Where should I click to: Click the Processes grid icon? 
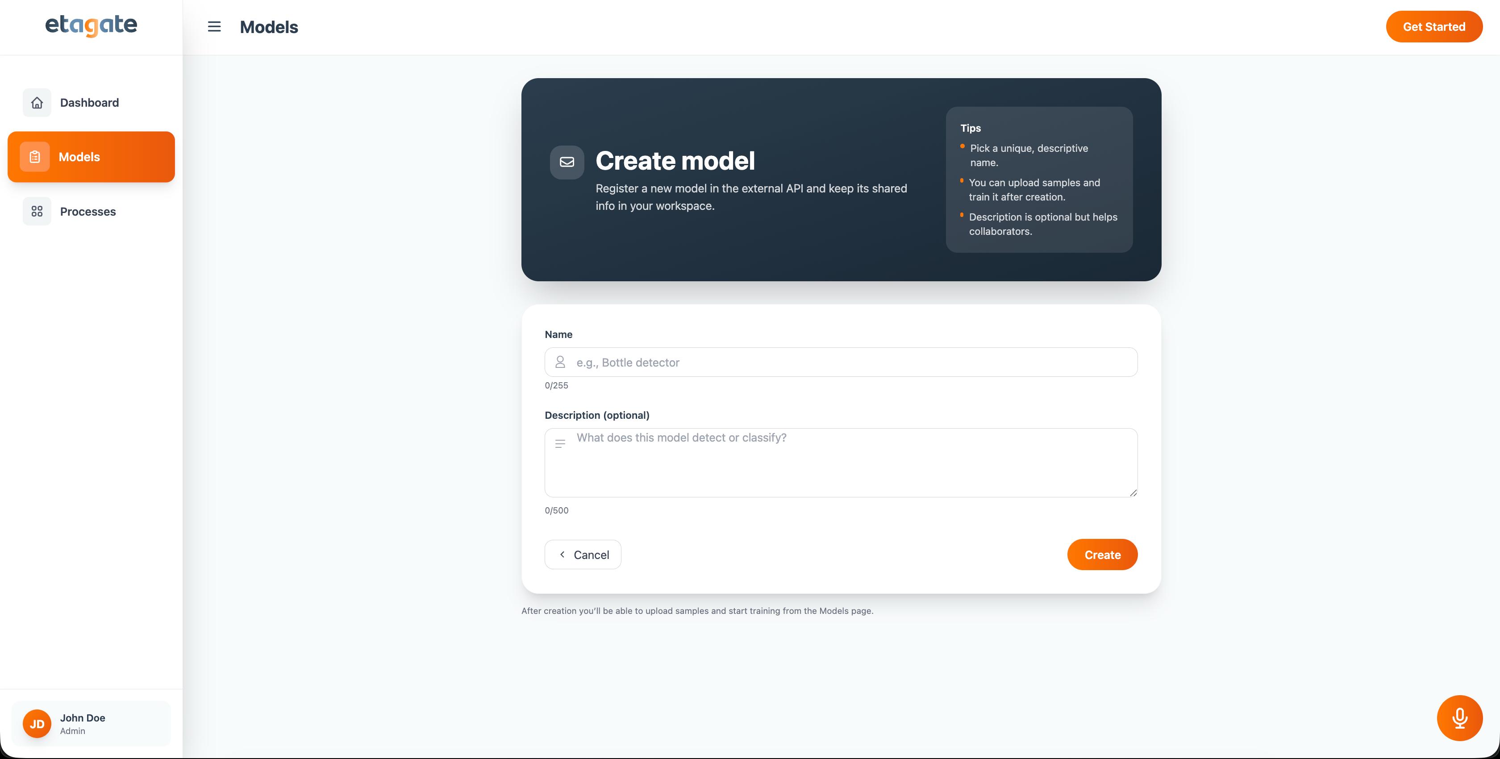coord(37,212)
